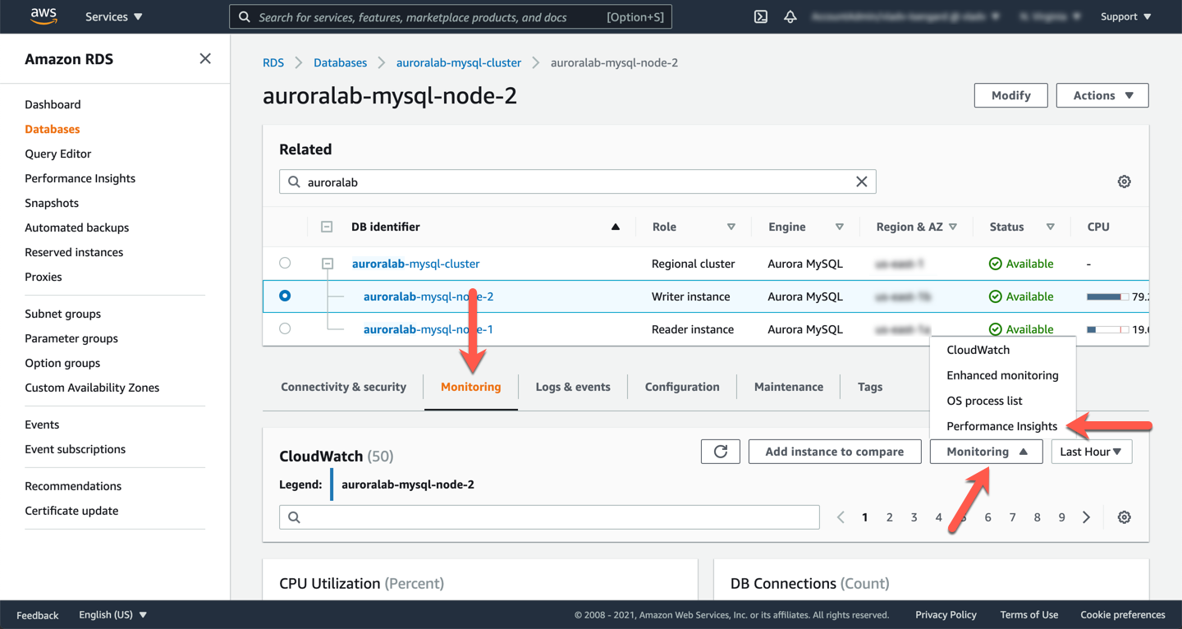Open the Actions dropdown menu

click(1102, 95)
